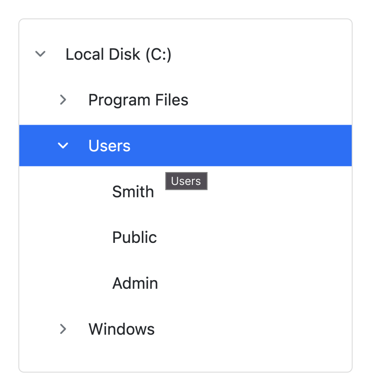Image resolution: width=371 pixels, height=391 pixels.
Task: Click the Windows folder label
Action: 121,329
